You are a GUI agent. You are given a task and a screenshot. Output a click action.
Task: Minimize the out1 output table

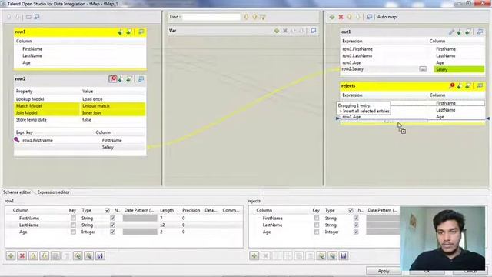[480, 32]
